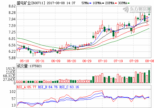
Task: Click the 151万 volume axis label
Action: coord(11,69)
